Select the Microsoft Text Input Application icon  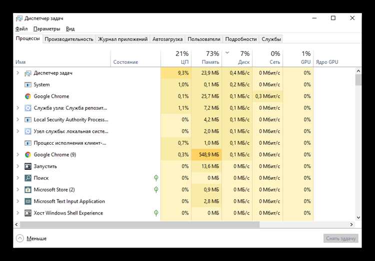[27, 202]
